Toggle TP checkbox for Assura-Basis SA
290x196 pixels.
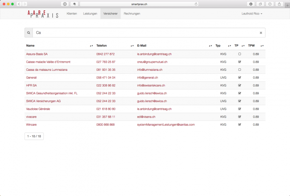click(x=239, y=54)
